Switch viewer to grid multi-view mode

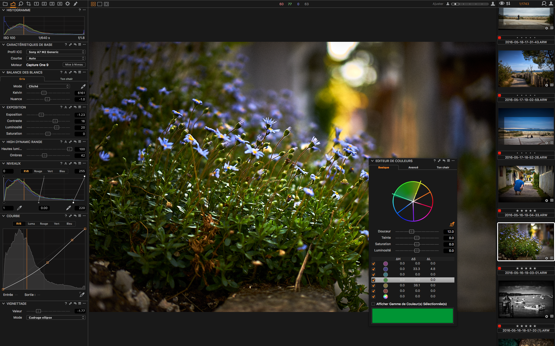point(93,4)
